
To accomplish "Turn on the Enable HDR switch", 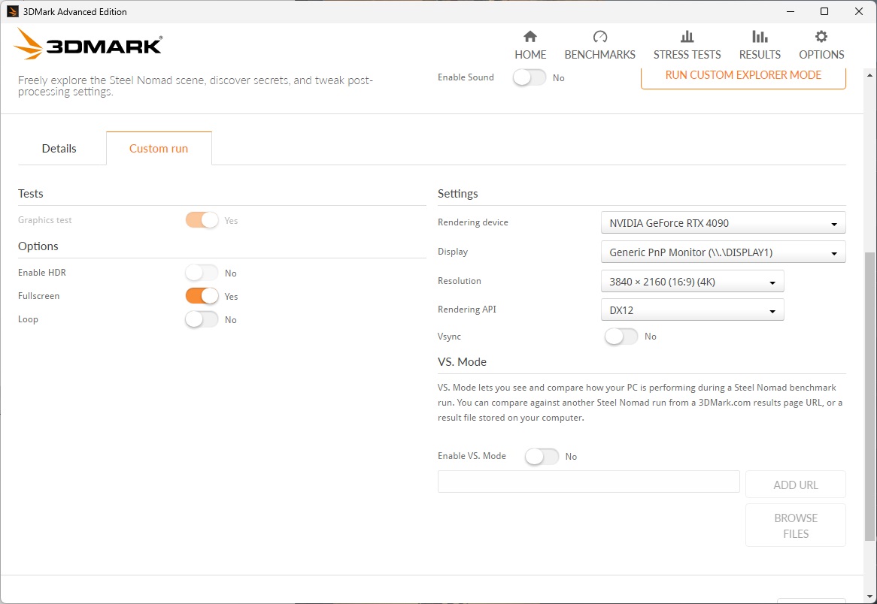I will 202,273.
